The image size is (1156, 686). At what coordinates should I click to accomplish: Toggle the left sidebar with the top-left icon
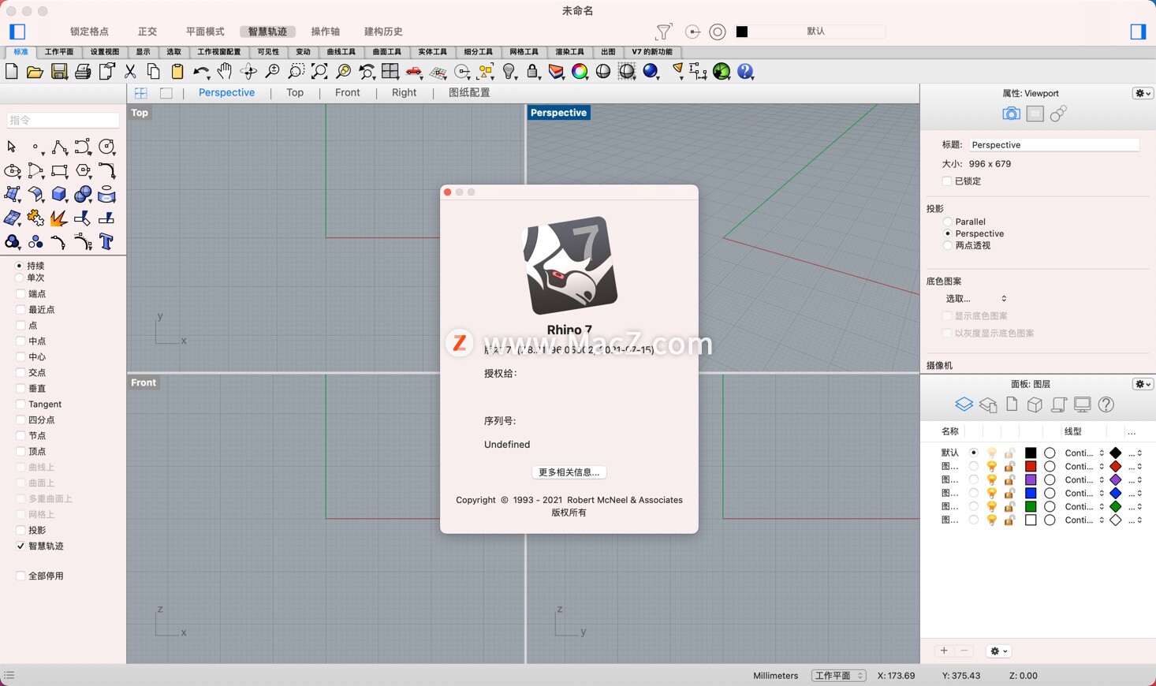17,32
